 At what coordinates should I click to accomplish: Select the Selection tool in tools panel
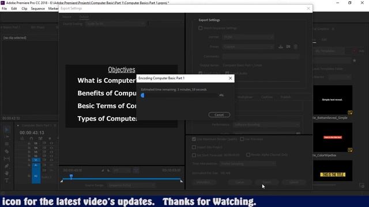(x=7, y=129)
